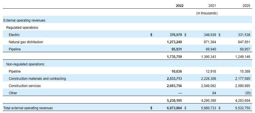Viewport: 255px width, 113px height.
Task: Click the 2021 column header
Action: click(212, 6)
